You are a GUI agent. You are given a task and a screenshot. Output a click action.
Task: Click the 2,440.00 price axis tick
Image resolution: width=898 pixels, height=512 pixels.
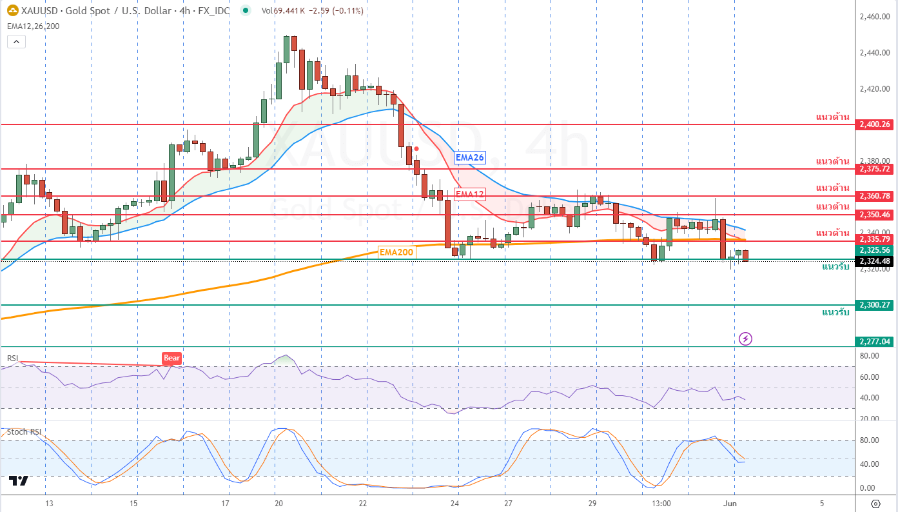pos(875,52)
